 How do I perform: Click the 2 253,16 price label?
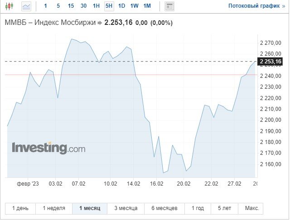[270, 61]
